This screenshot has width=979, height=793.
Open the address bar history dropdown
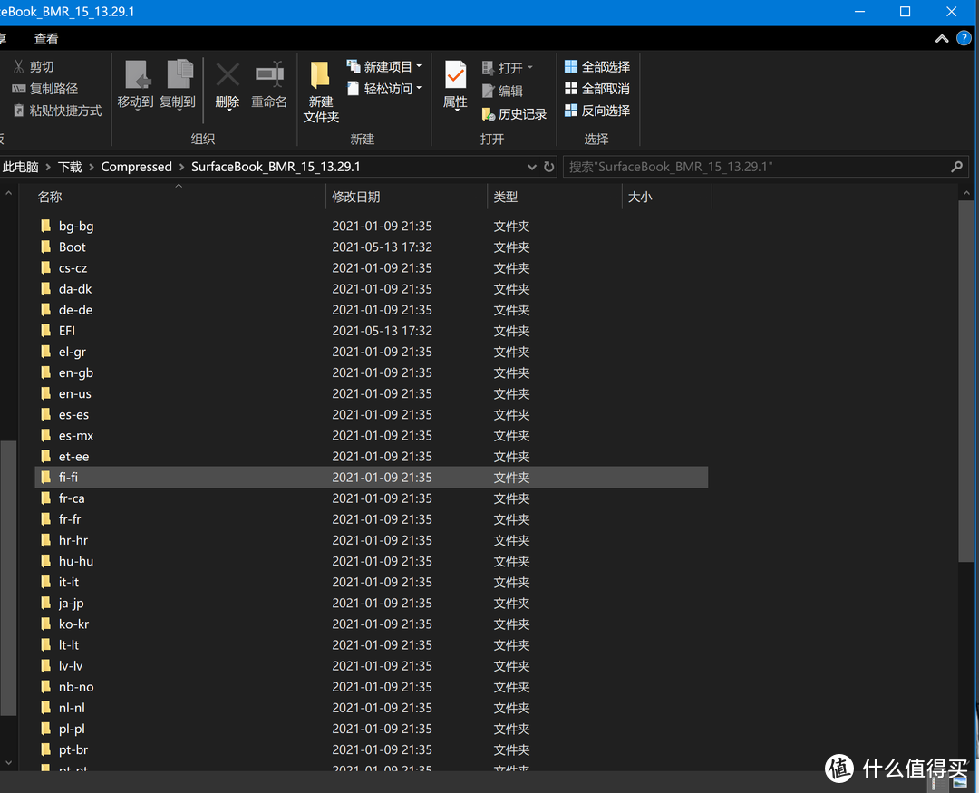tap(532, 167)
